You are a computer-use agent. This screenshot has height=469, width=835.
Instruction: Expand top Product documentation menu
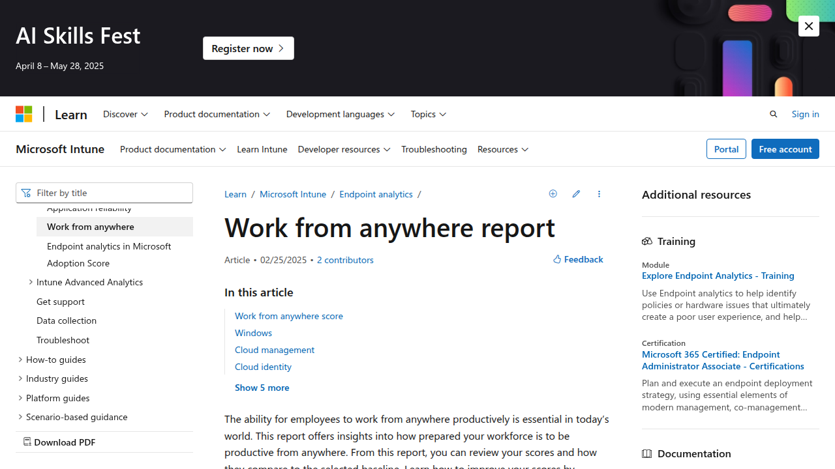click(217, 114)
